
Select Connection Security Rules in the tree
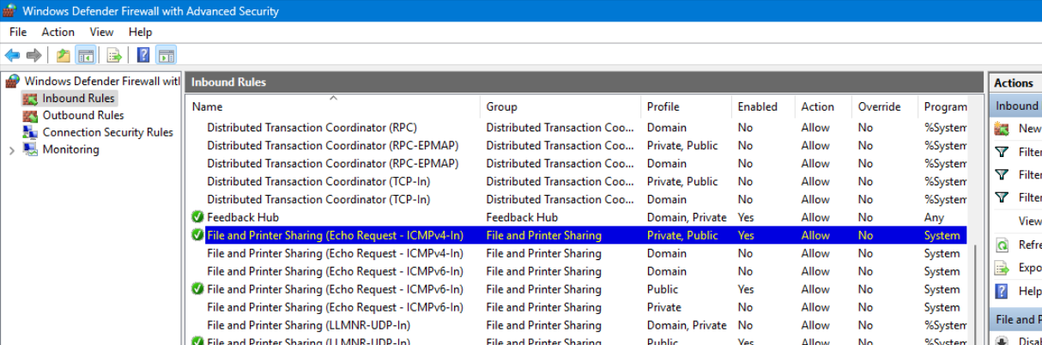click(107, 132)
